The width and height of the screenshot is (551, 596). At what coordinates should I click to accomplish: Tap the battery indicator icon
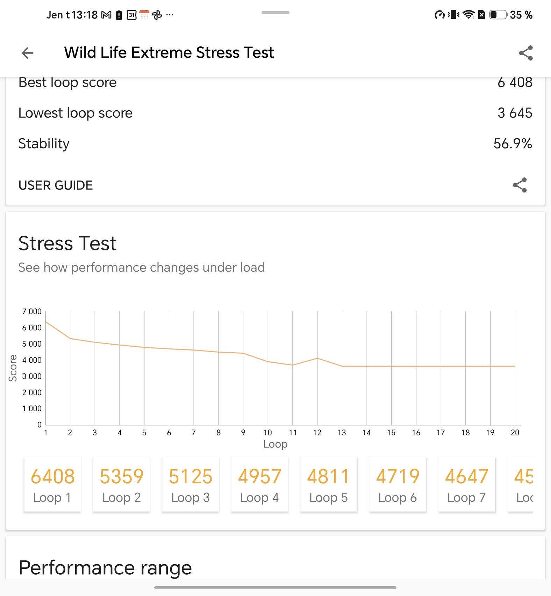coord(498,15)
